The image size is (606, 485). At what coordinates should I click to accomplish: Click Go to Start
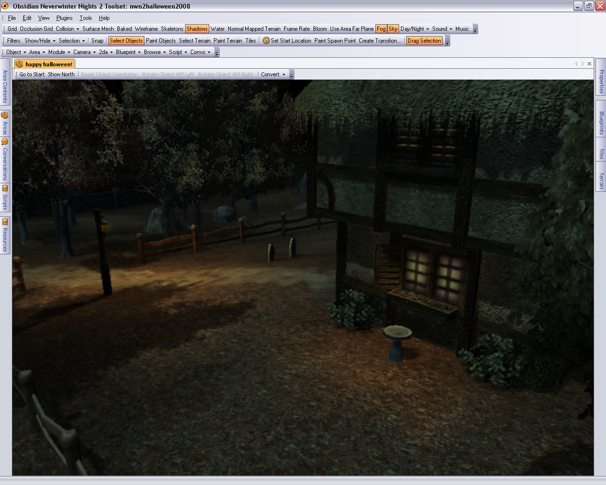pos(32,74)
